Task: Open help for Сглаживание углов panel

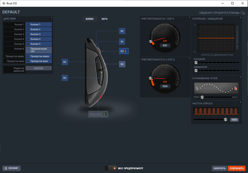Action: point(240,77)
